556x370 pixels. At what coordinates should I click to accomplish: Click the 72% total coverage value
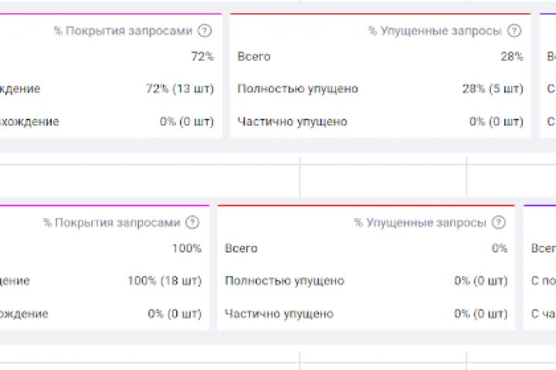pos(202,56)
